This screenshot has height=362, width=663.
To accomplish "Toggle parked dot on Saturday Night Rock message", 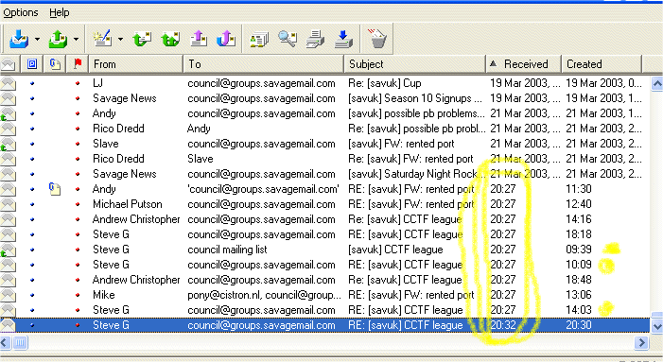I will click(32, 174).
